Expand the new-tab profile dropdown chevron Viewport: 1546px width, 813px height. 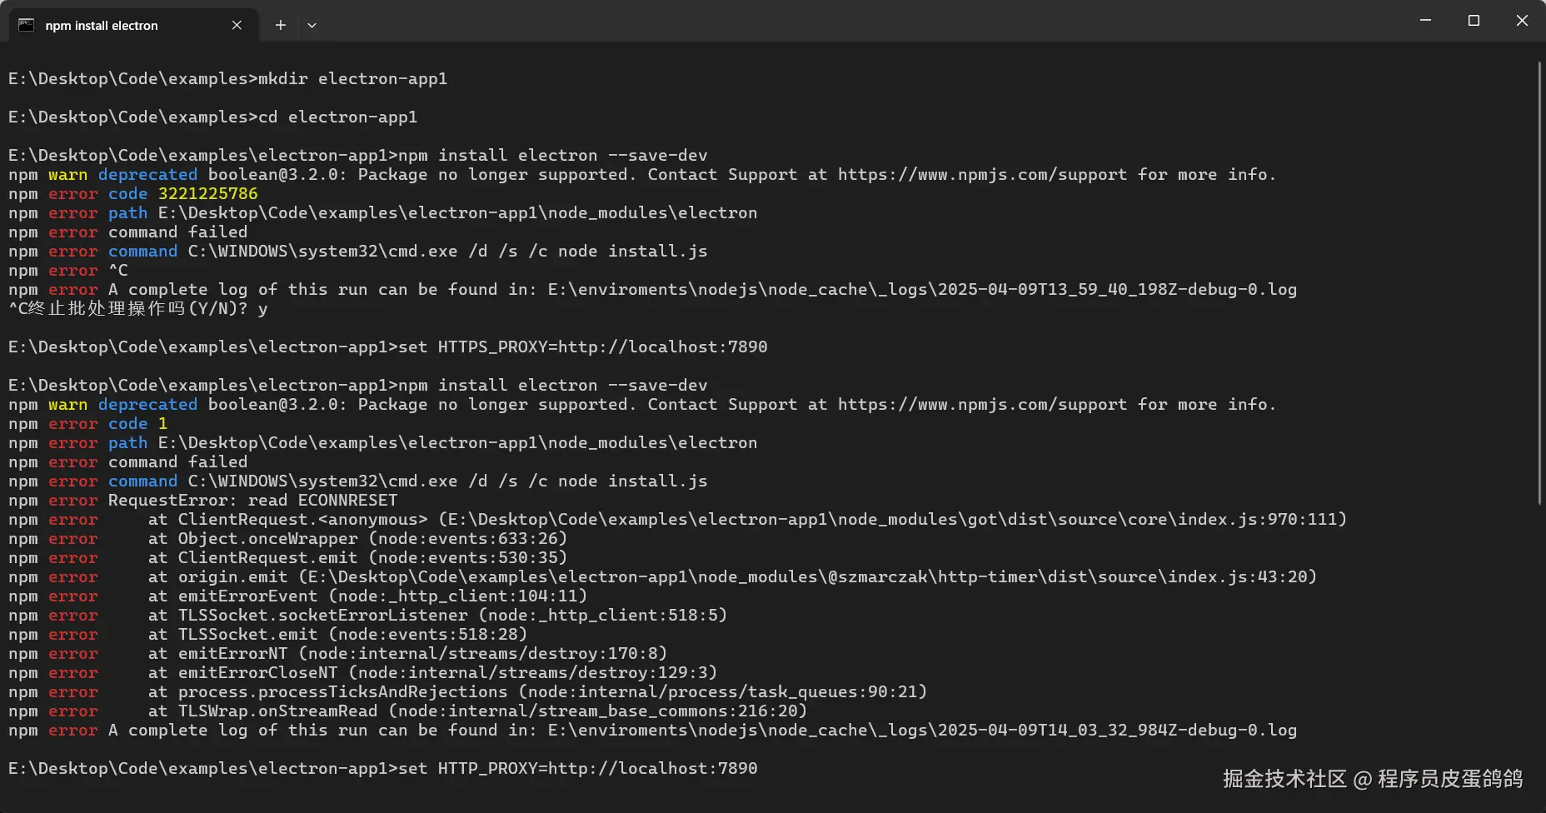[312, 25]
